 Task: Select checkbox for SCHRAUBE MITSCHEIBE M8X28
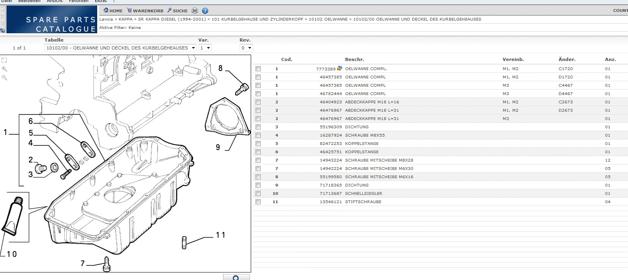tap(258, 160)
